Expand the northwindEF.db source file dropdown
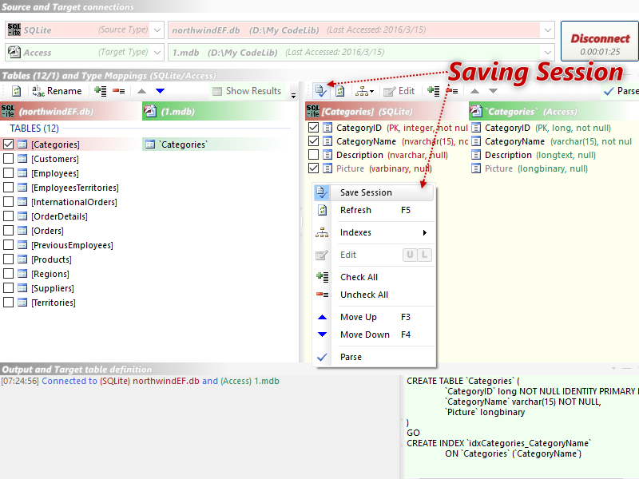 [548, 30]
